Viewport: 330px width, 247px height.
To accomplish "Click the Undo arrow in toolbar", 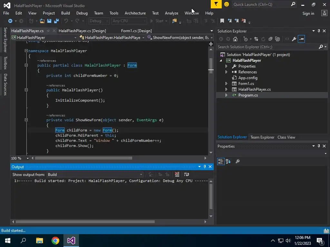I will (x=66, y=21).
